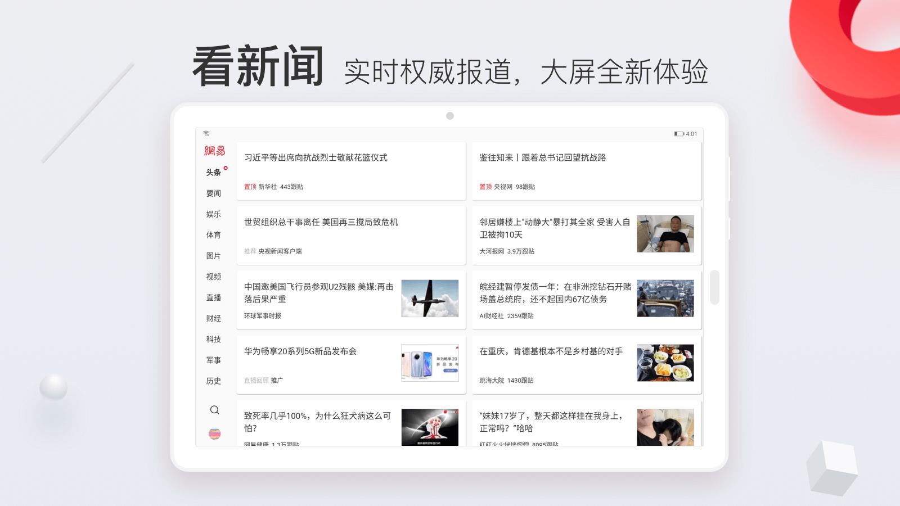The image size is (900, 506).
Task: Go to the 军事 section
Action: tap(213, 360)
